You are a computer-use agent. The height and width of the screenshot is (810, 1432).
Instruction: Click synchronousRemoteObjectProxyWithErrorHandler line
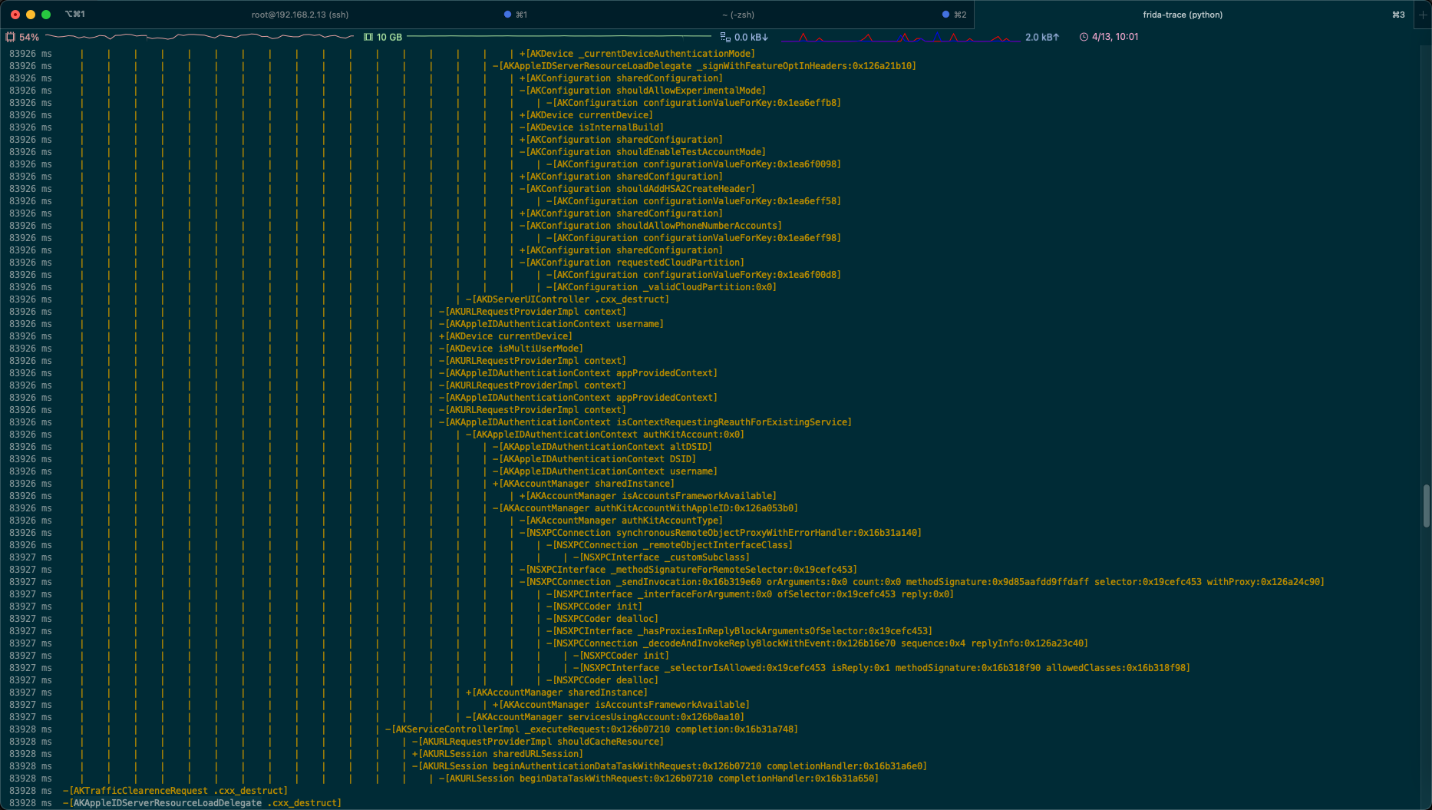[721, 533]
